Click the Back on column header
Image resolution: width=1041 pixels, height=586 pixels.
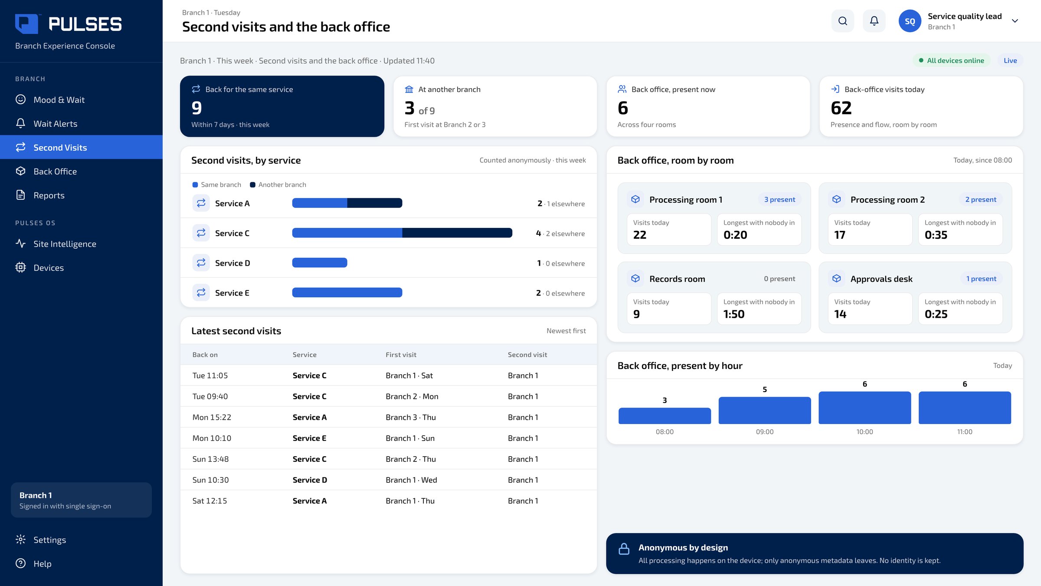(205, 355)
